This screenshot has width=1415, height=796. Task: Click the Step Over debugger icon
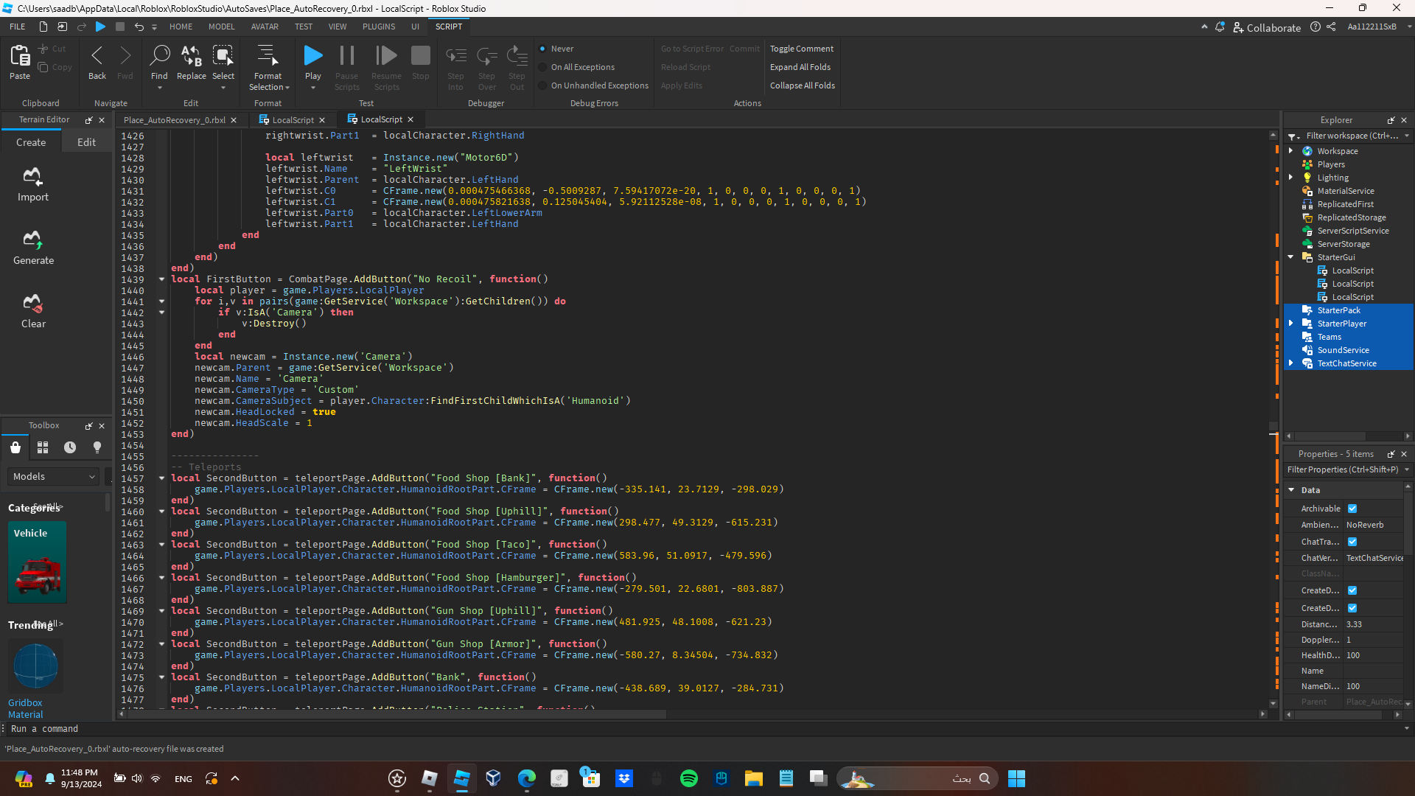pos(487,56)
